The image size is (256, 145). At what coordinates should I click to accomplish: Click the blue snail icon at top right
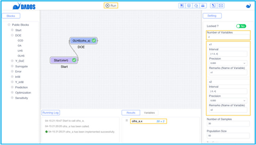click(248, 5)
